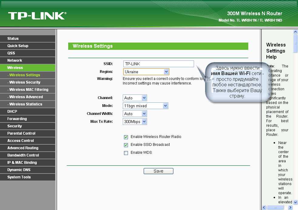Screen dimensions: 298x210
Task: Click help panel scroll left arrow
Action: pyautogui.click(x=264, y=208)
